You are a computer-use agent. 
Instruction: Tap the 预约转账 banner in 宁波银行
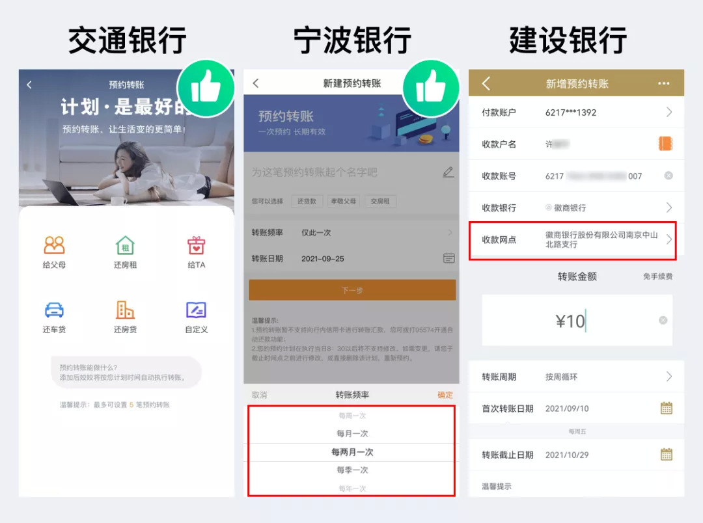[x=351, y=124]
